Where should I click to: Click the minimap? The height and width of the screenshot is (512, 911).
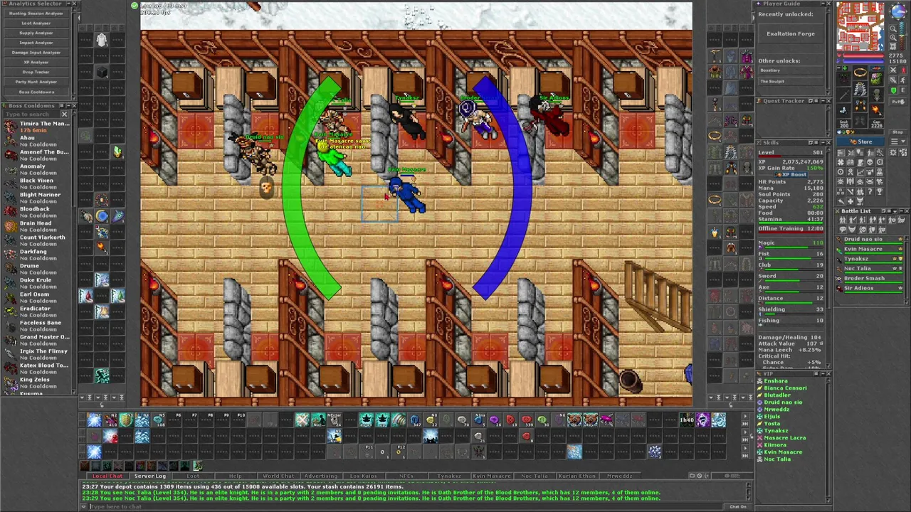[860, 27]
